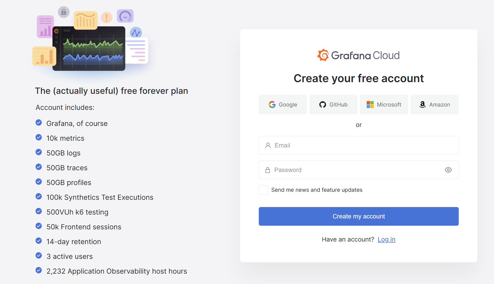Select the Google icon for sign-up
Image resolution: width=494 pixels, height=284 pixels.
pyautogui.click(x=272, y=104)
